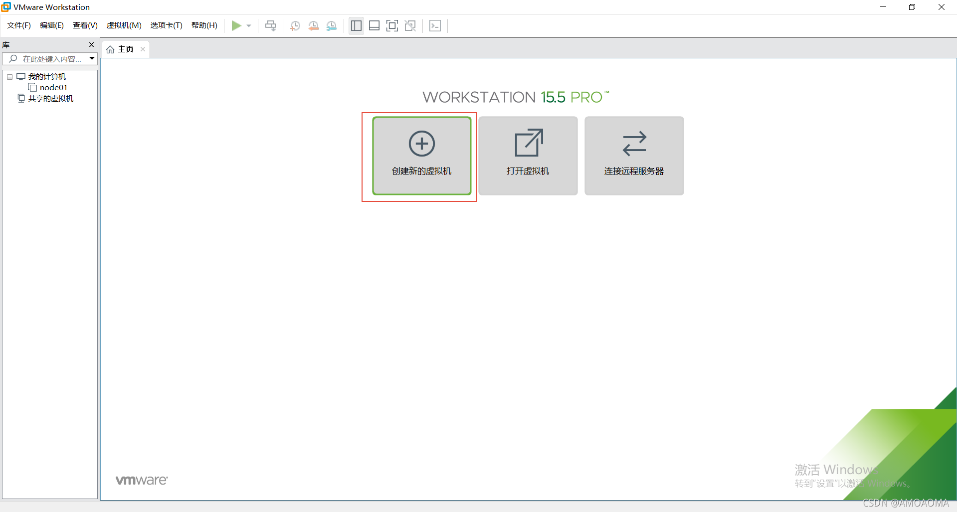Click the Send Ctrl+Alt+Del toolbar icon

[270, 25]
